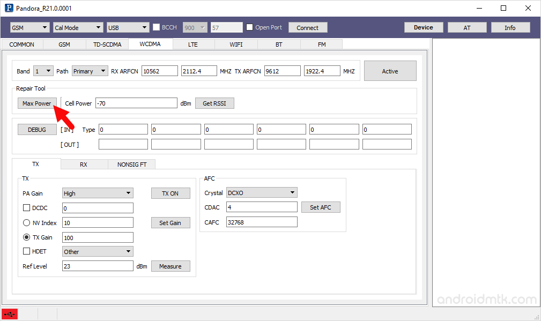
Task: Check the HDET option
Action: [x=26, y=251]
